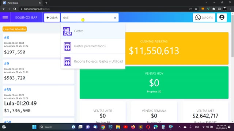Image resolution: width=234 pixels, height=131 pixels.
Task: Open the user profile icon
Action: point(222,17)
